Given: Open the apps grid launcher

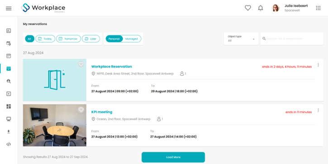Looking at the screenshot, I should (318, 8).
